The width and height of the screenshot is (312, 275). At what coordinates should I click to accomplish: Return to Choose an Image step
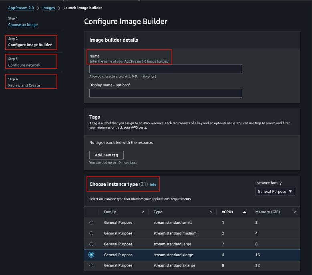pos(23,25)
